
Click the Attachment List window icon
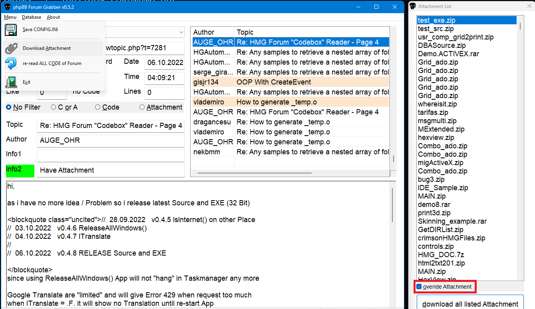413,6
